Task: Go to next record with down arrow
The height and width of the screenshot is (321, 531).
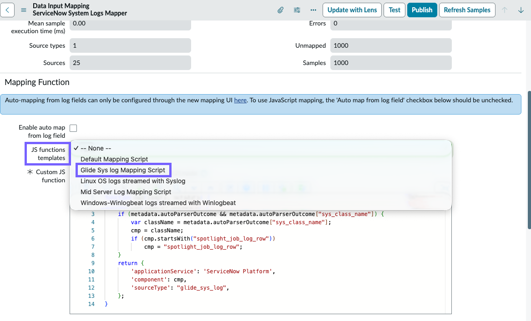Action: point(521,10)
